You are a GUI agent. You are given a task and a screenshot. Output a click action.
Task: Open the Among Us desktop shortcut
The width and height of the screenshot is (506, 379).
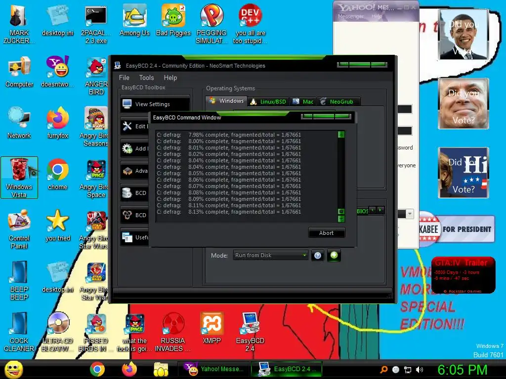134,20
